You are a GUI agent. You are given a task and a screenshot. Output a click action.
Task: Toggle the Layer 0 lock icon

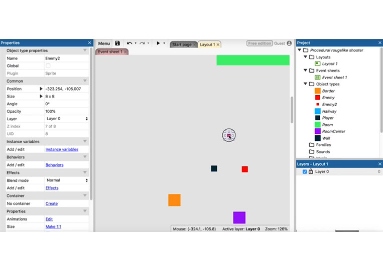pyautogui.click(x=311, y=171)
